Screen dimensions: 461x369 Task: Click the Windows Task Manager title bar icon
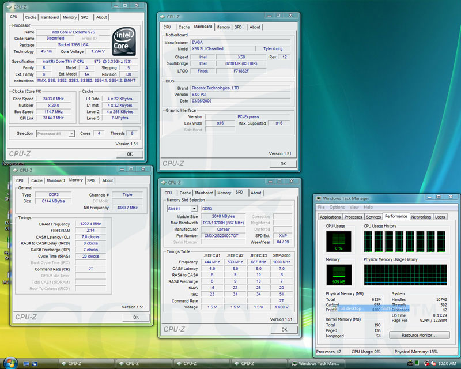319,198
